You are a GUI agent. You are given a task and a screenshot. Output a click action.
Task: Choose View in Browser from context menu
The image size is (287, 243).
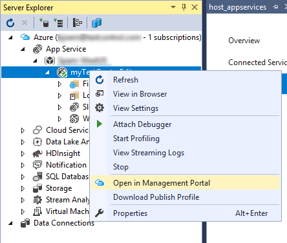[x=186, y=94]
